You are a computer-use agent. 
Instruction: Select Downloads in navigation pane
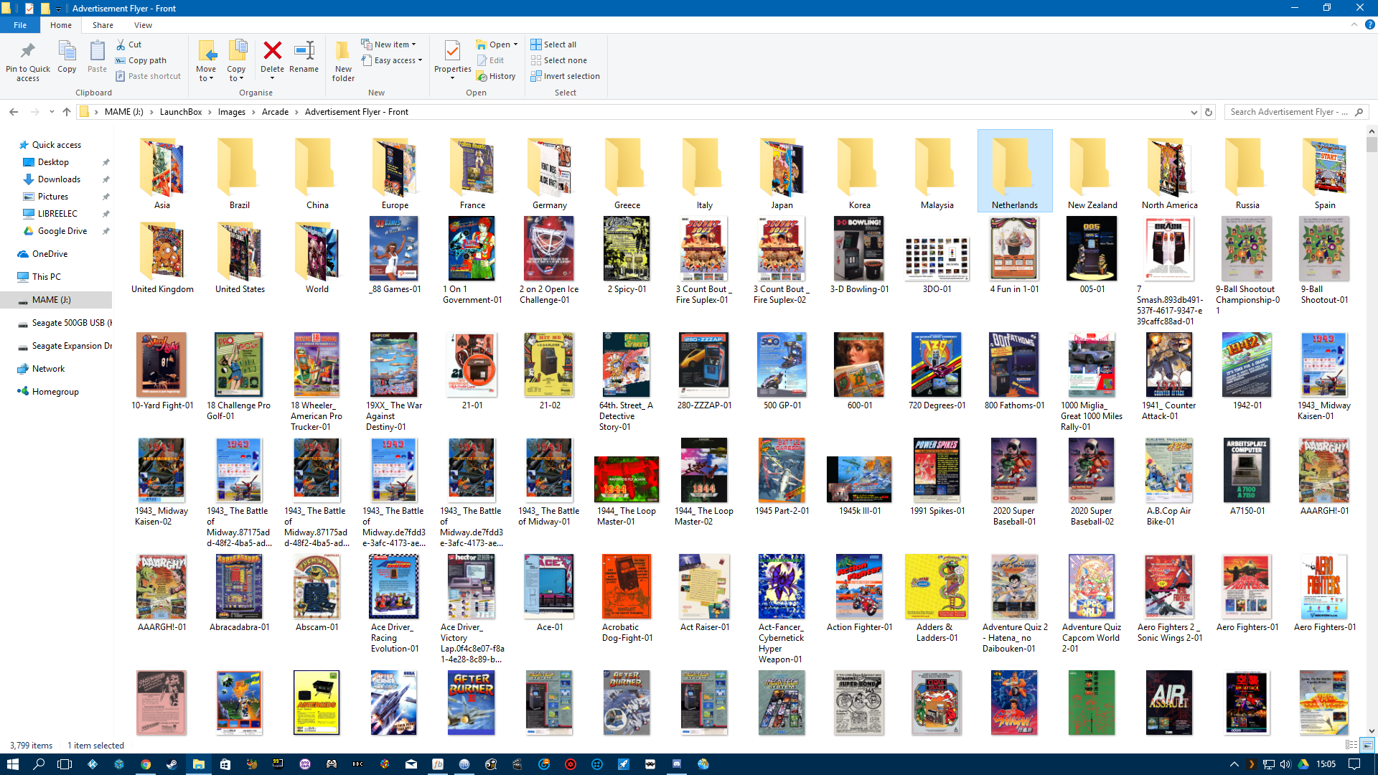coord(59,179)
